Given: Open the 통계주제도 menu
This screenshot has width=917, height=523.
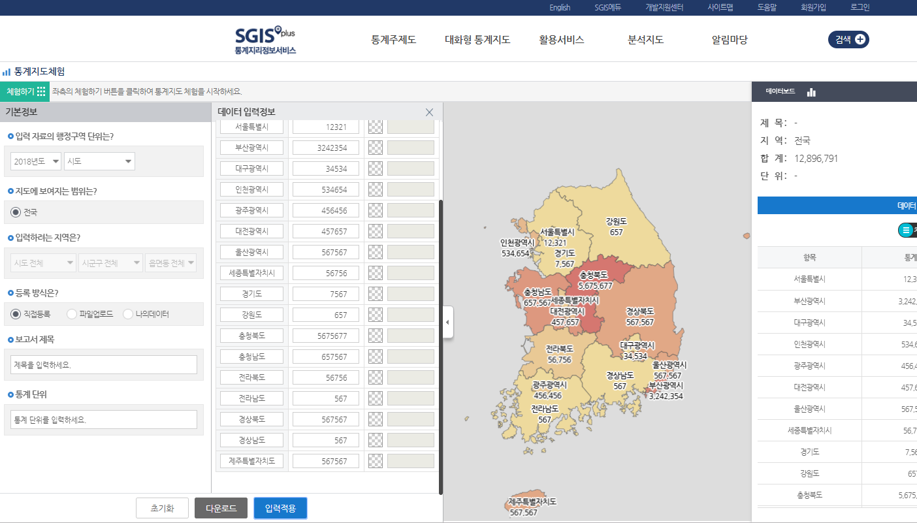Looking at the screenshot, I should point(392,39).
